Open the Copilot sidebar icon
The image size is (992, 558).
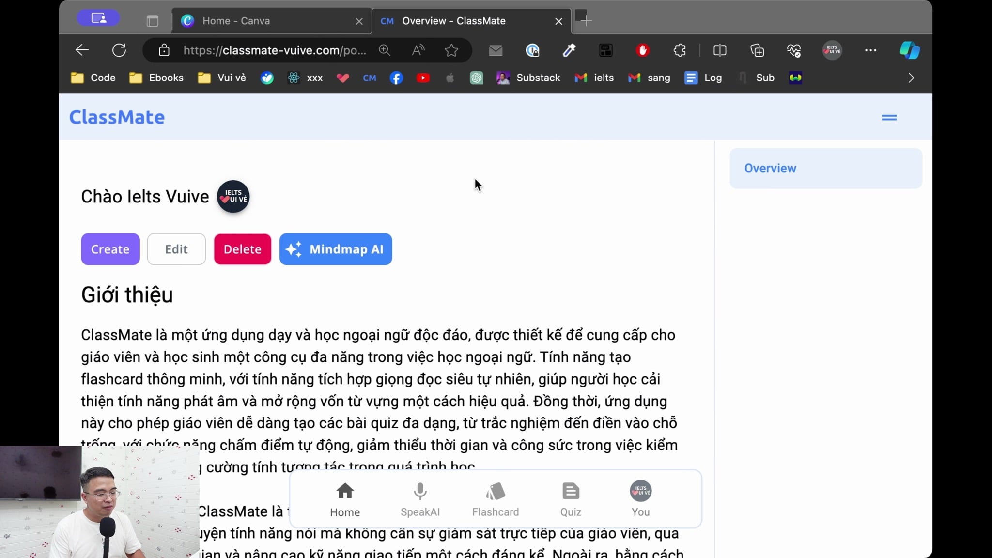[x=910, y=50]
